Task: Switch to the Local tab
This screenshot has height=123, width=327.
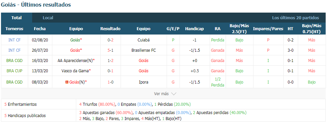Action: (x=48, y=18)
